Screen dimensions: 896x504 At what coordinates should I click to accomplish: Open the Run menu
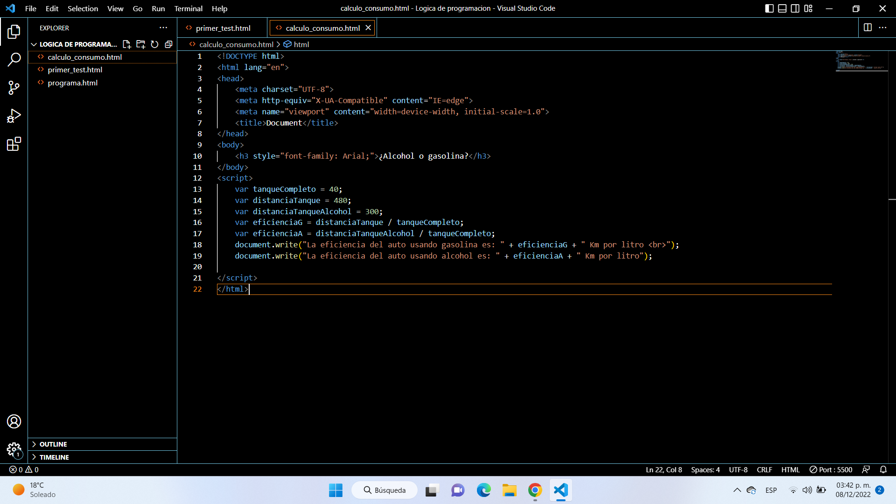[158, 8]
